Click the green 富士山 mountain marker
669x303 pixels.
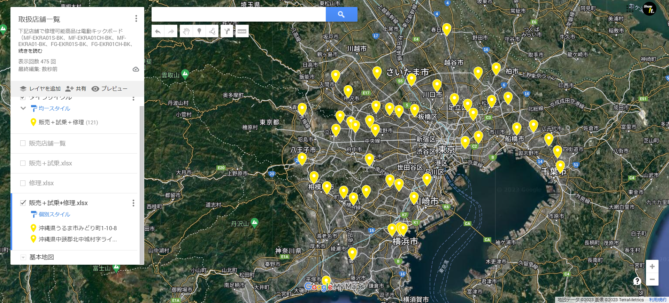[x=116, y=268]
